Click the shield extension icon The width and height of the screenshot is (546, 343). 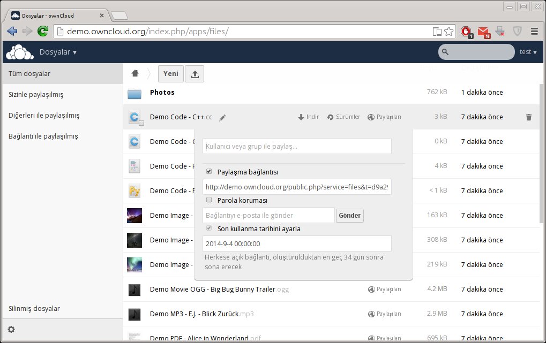pyautogui.click(x=518, y=32)
